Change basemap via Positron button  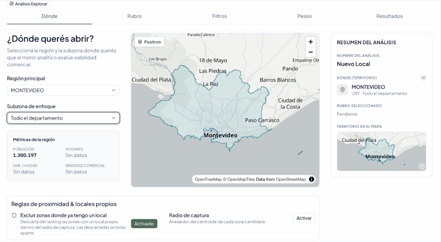point(149,42)
